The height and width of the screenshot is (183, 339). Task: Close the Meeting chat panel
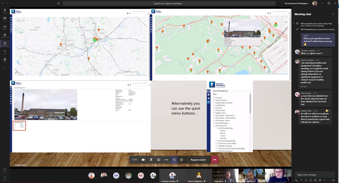click(x=333, y=14)
